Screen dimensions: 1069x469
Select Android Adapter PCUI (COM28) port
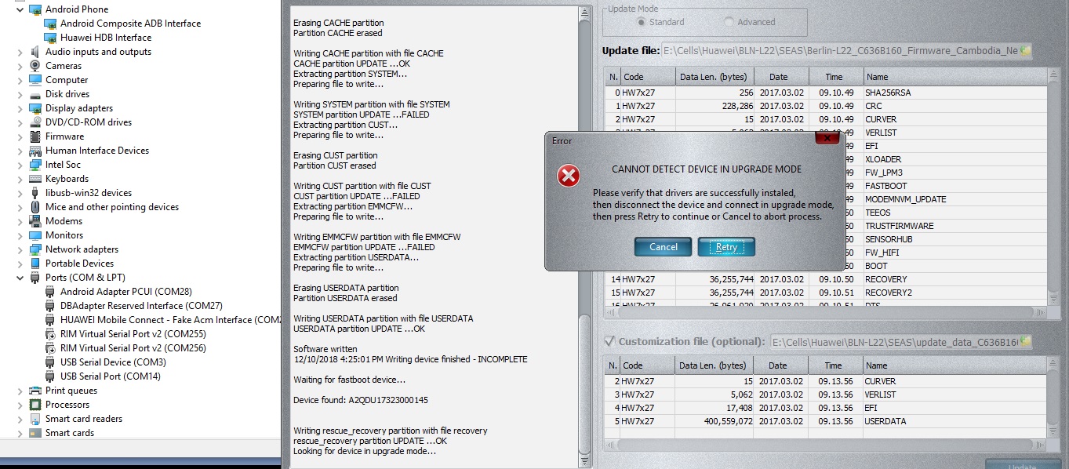[x=125, y=292]
